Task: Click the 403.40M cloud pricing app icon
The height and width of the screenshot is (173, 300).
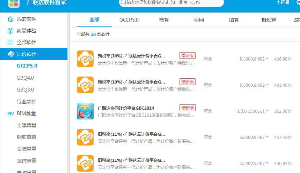Action: (x=85, y=85)
